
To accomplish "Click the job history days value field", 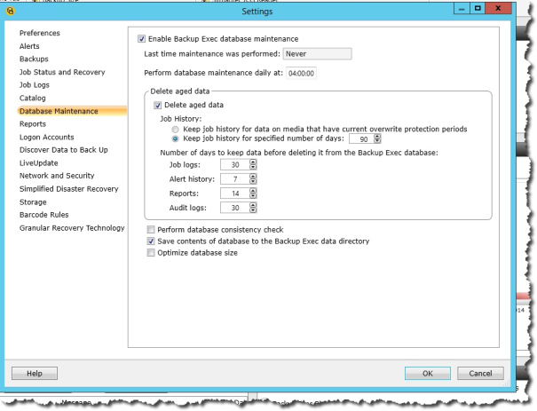I will (361, 138).
